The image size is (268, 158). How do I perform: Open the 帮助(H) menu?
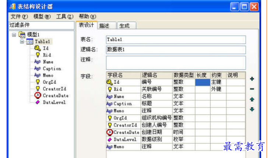pos(88,17)
